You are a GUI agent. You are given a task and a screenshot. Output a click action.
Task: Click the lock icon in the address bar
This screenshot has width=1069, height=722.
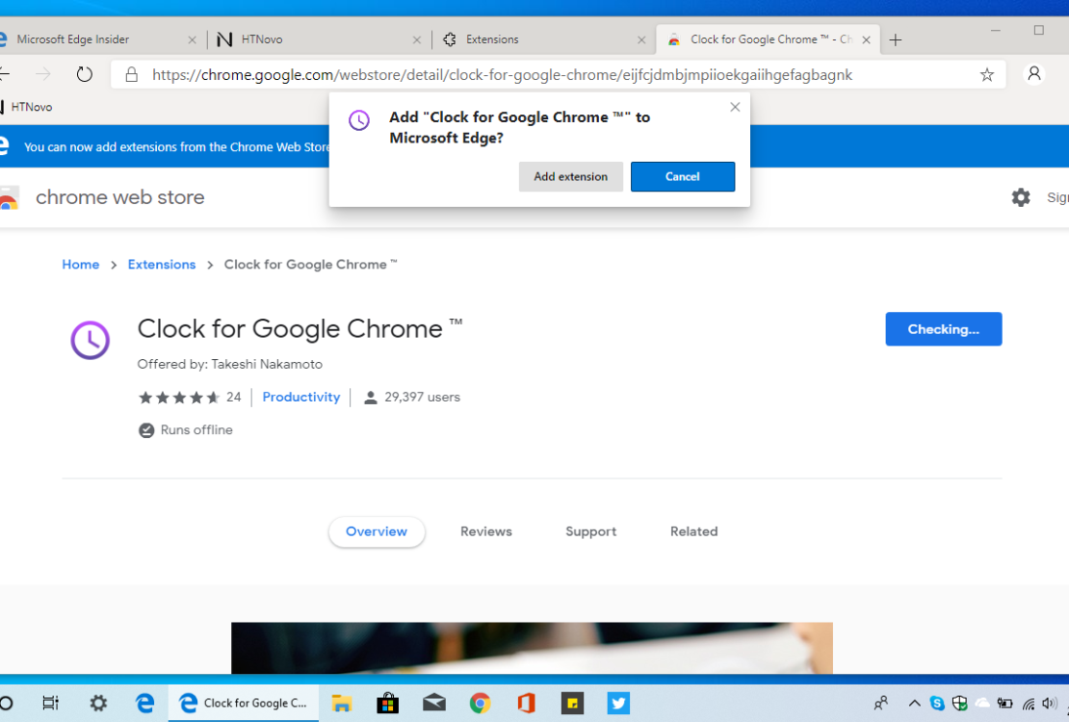[x=131, y=74]
